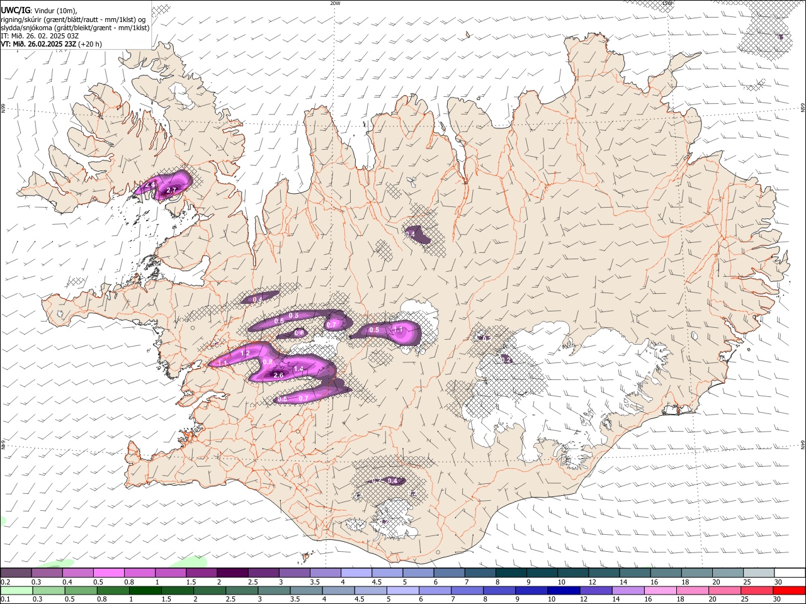This screenshot has height=604, width=806.
Task: Click the UWC/IG Vindur (10m) title text
Action: click(38, 10)
